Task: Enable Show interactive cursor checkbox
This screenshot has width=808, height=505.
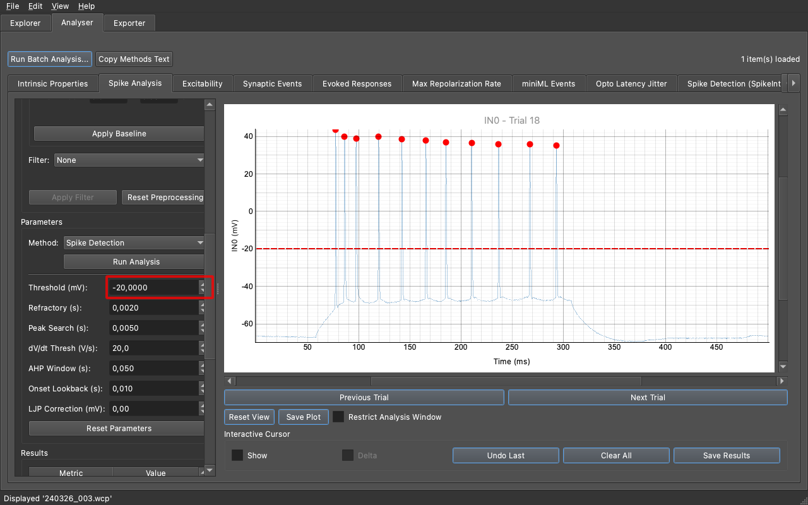Action: point(237,456)
